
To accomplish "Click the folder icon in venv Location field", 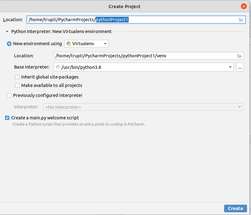I will (239, 56).
